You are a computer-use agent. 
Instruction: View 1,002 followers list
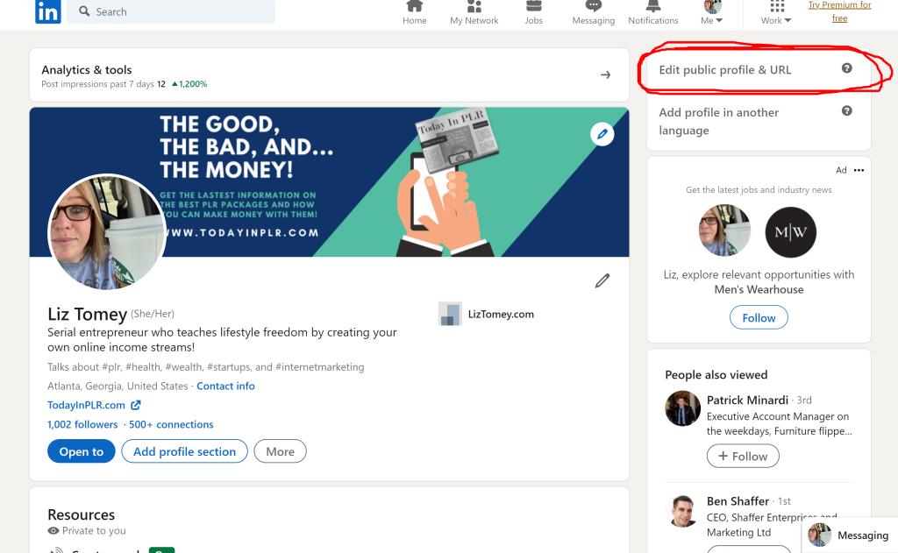tap(82, 424)
